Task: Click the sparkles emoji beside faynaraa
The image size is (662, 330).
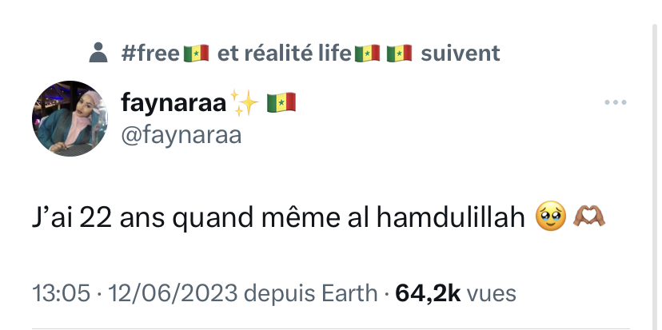Action: click(x=244, y=102)
